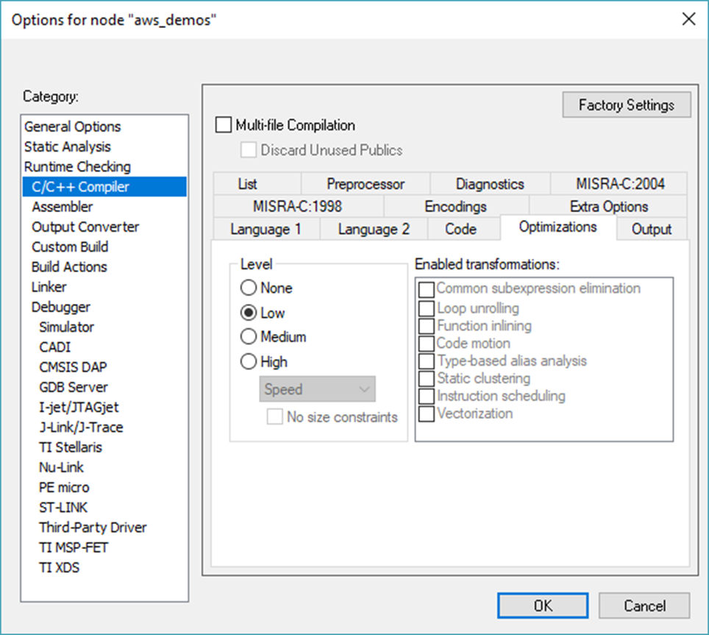This screenshot has height=635, width=709.
Task: Switch to the MISRA-C:2004 tab
Action: 622,183
